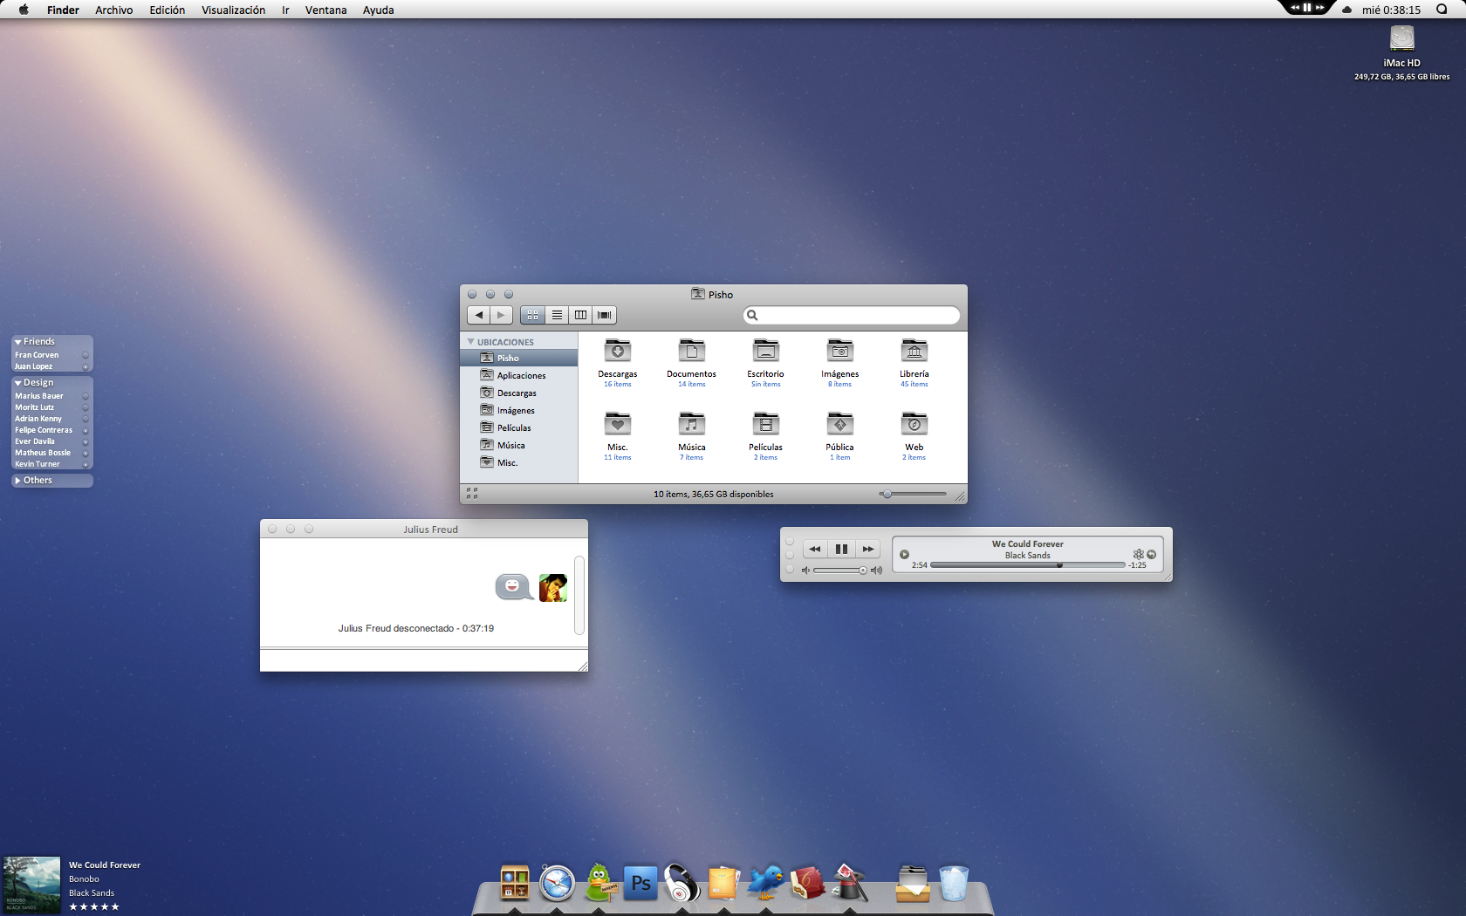
Task: Open the Trash in the dock
Action: coord(954,883)
